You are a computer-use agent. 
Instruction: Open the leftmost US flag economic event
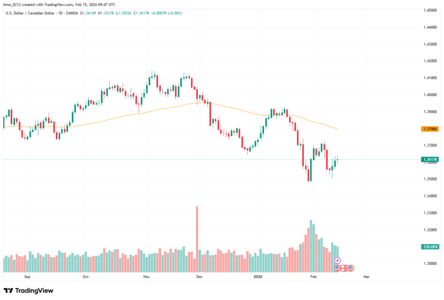pyautogui.click(x=337, y=268)
